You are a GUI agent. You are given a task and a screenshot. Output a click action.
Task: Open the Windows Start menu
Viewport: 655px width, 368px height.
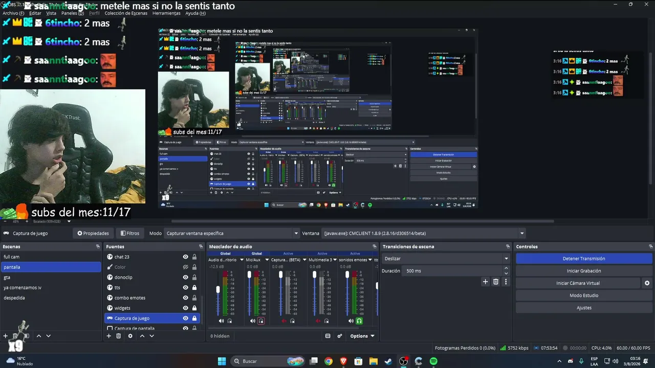click(222, 361)
